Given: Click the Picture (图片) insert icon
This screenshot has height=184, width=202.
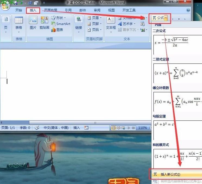Looking at the screenshot, I should point(33,22).
